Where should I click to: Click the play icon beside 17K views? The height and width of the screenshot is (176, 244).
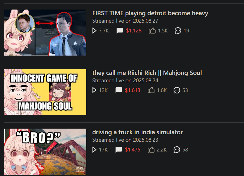94,150
